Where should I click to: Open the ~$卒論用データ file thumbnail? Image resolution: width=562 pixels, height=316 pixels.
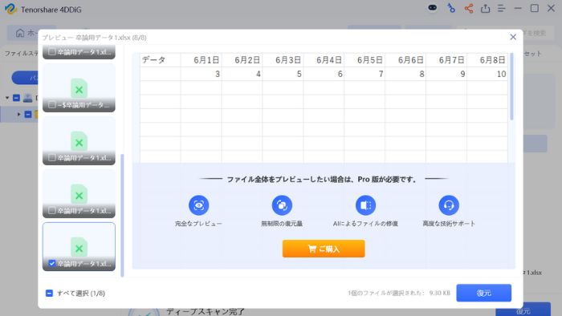coord(79,87)
